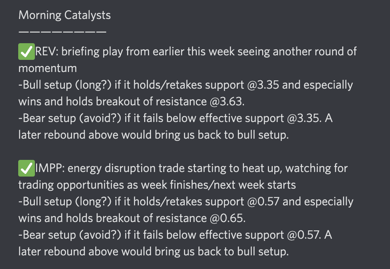The image size is (390, 269).
Task: Click the green checkmark beside IMPP
Action: pos(26,168)
